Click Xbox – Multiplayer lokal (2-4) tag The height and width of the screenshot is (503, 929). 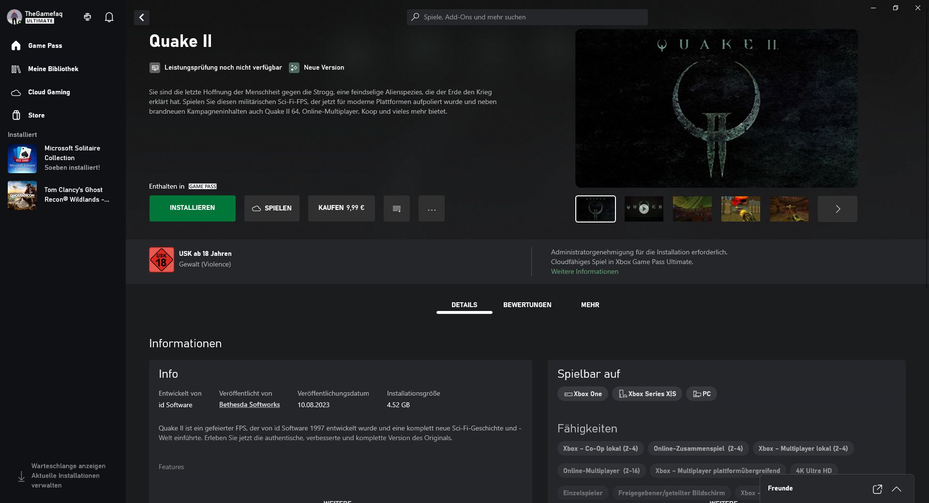click(x=803, y=449)
